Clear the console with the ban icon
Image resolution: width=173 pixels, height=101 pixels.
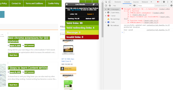(110, 5)
